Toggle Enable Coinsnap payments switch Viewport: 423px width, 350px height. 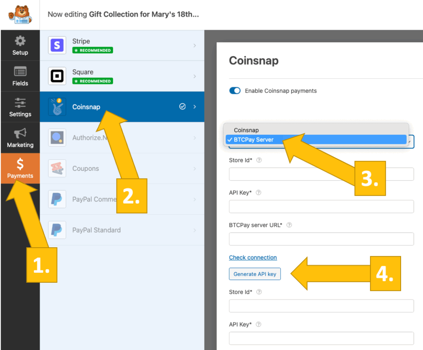235,91
